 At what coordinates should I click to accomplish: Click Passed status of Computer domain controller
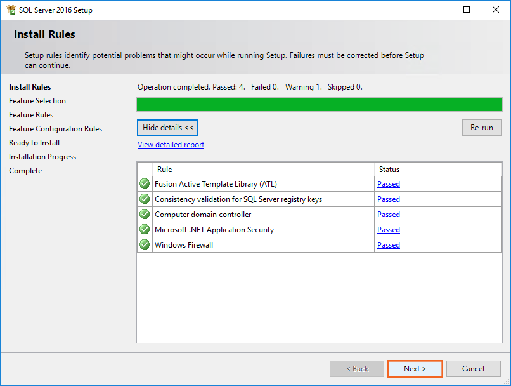coord(388,215)
